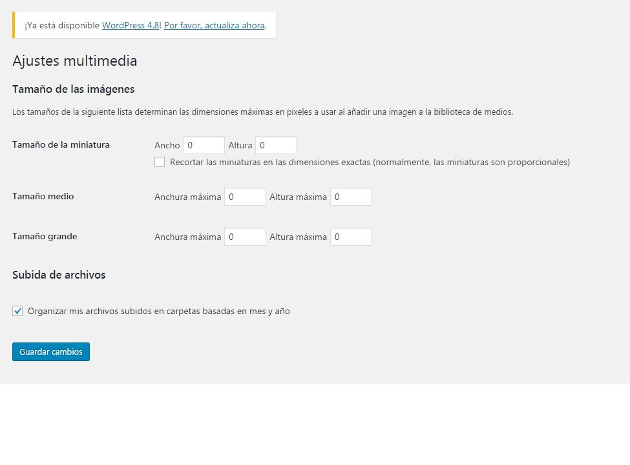The height and width of the screenshot is (465, 630).
Task: Focus the thumbnail Ancho input field
Action: (x=204, y=145)
